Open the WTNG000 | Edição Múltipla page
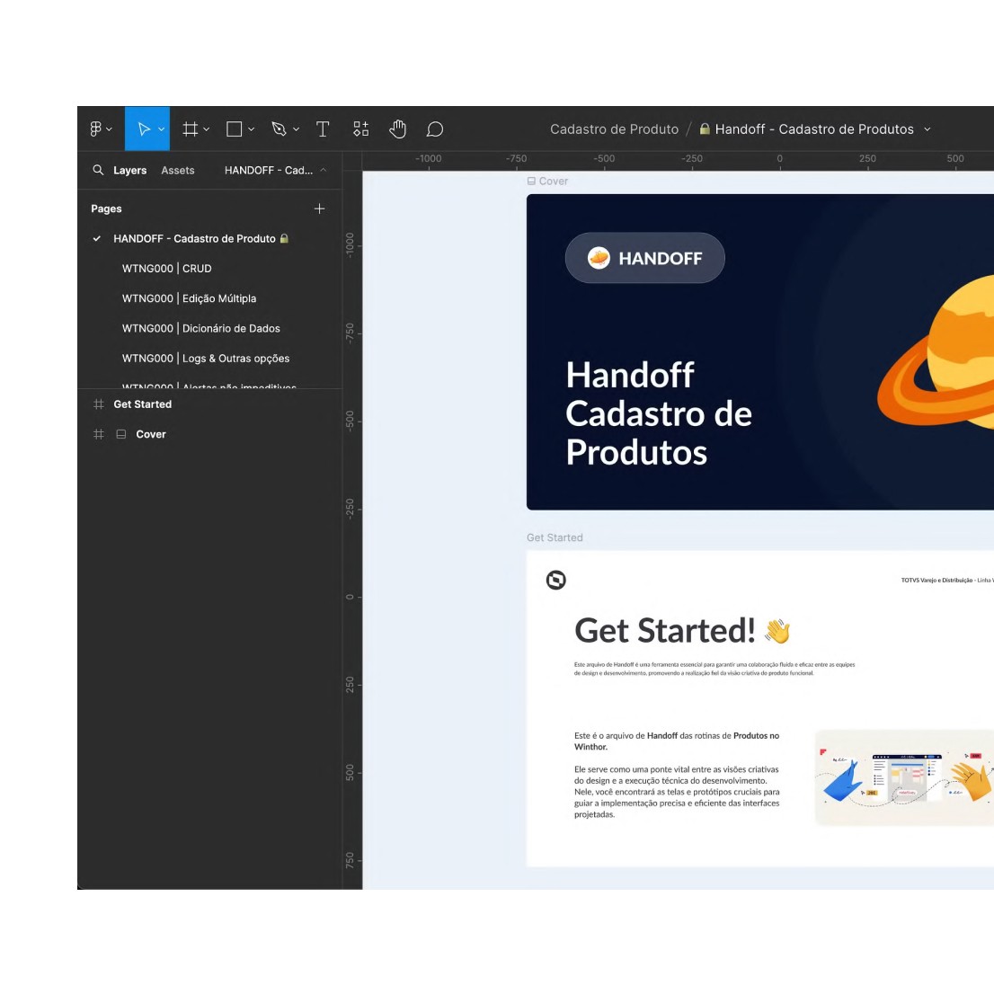This screenshot has width=994, height=994. point(189,298)
